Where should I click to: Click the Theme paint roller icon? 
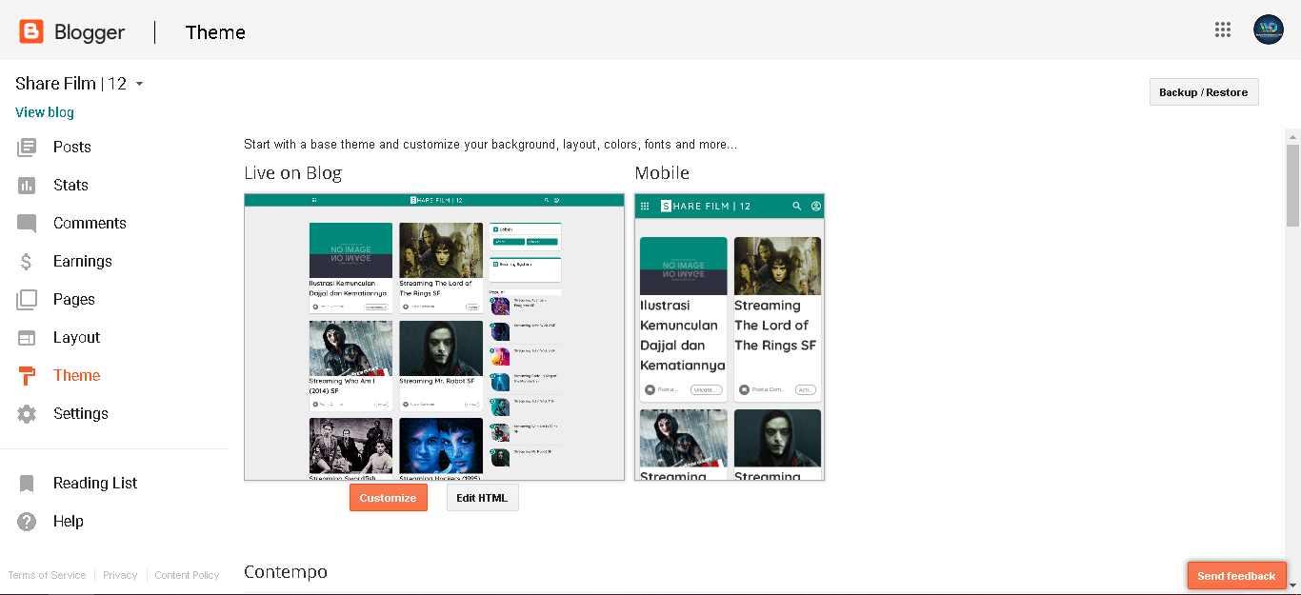pos(27,375)
